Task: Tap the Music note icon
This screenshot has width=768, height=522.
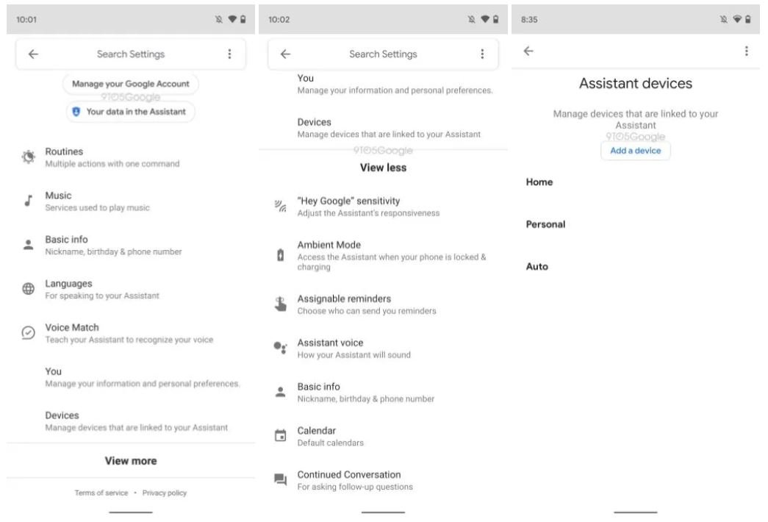Action: pyautogui.click(x=29, y=201)
